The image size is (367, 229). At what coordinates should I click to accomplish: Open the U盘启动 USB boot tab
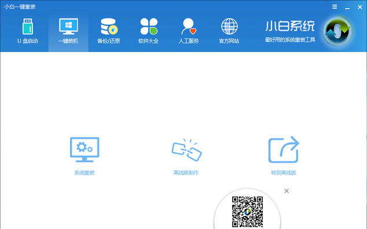[28, 32]
